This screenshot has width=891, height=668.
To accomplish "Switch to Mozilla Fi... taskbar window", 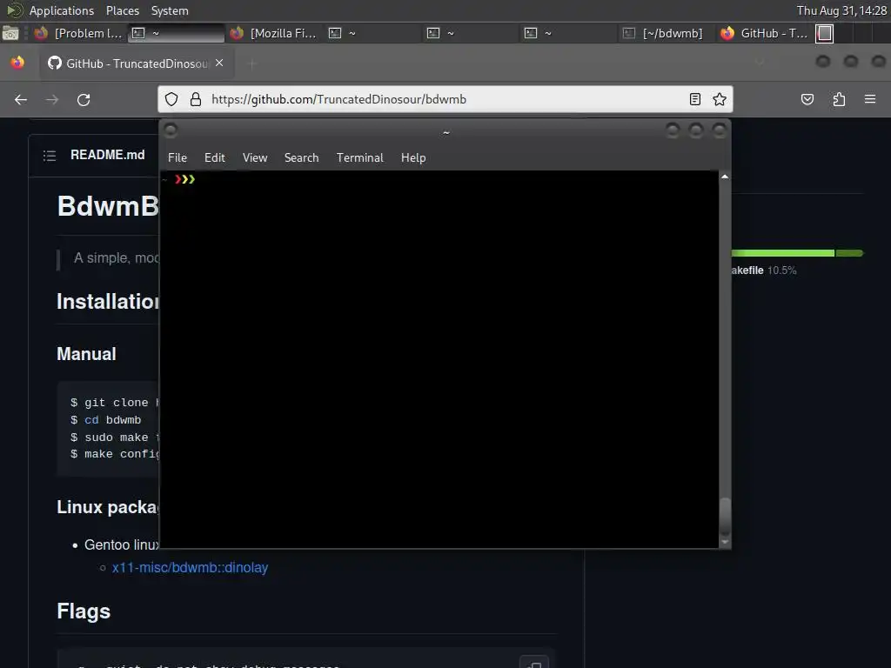I will (273, 34).
